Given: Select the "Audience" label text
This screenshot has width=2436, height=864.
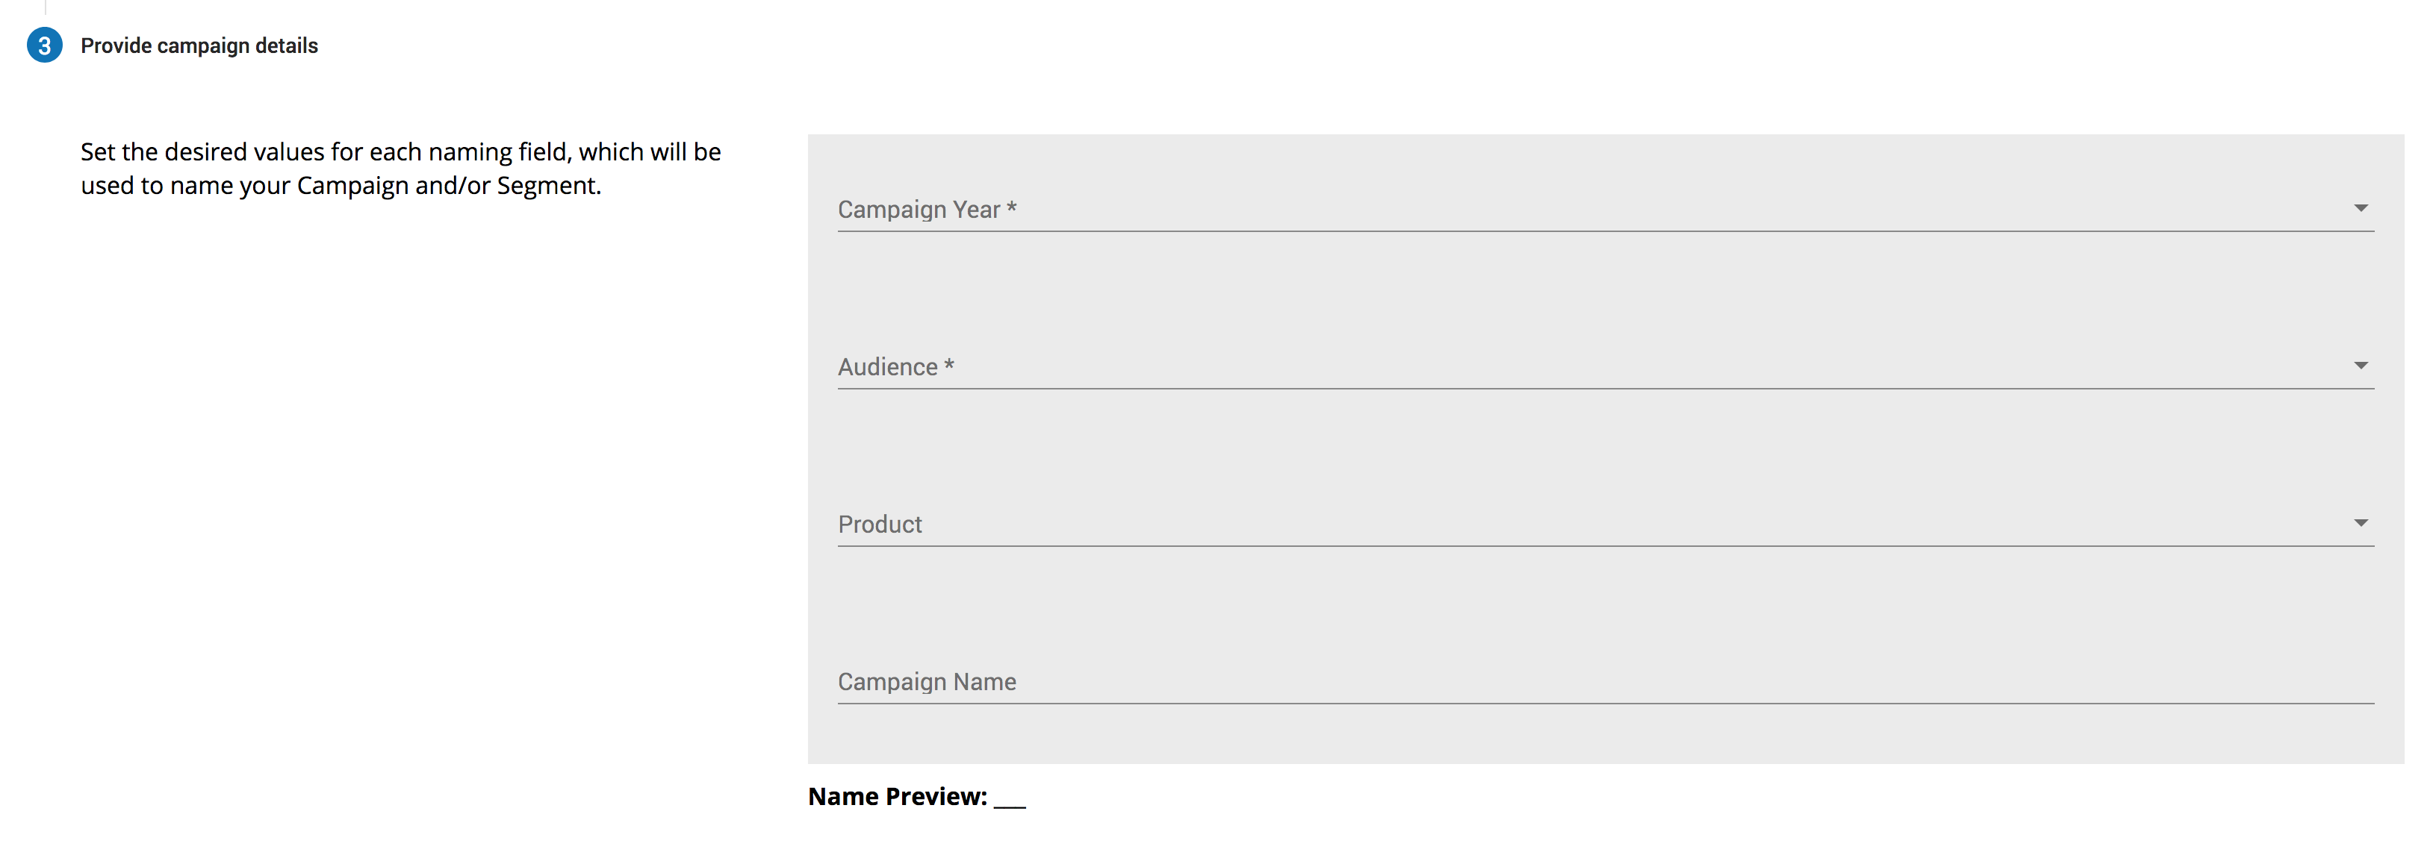Looking at the screenshot, I should click(887, 367).
